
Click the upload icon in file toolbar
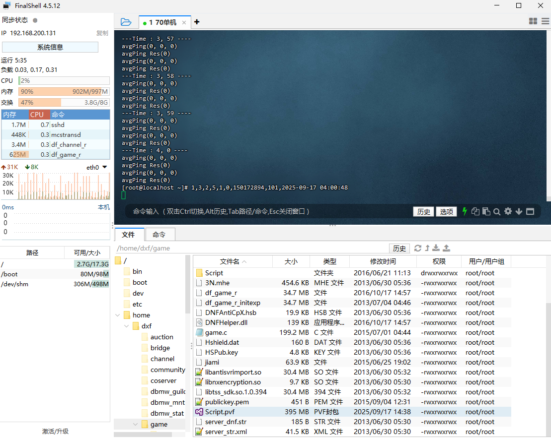tap(446, 248)
